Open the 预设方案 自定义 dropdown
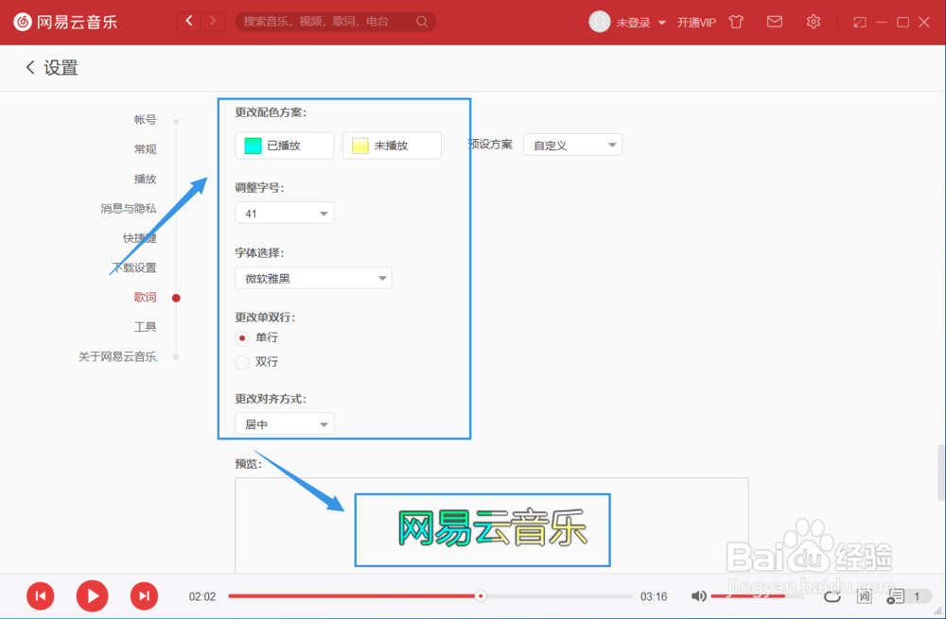Screen dimensions: 946x619 [x=572, y=145]
